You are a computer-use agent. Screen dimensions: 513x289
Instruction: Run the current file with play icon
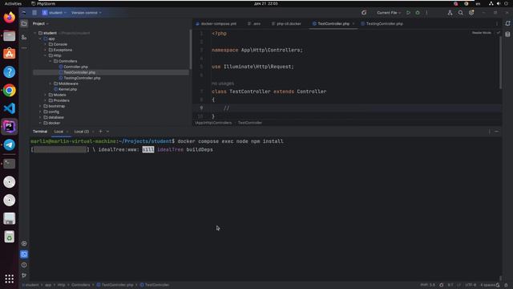click(408, 13)
